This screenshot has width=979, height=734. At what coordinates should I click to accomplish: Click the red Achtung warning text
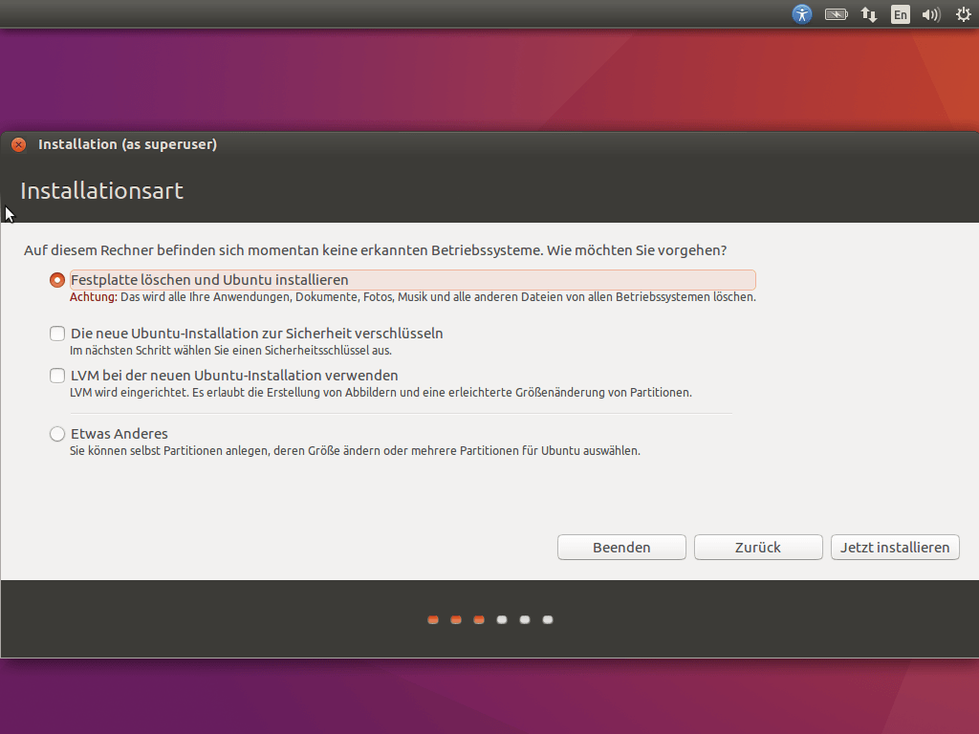[94, 297]
